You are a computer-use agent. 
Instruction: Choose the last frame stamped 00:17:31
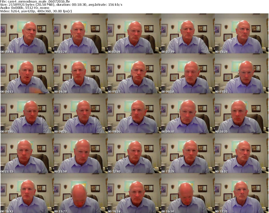(242, 193)
